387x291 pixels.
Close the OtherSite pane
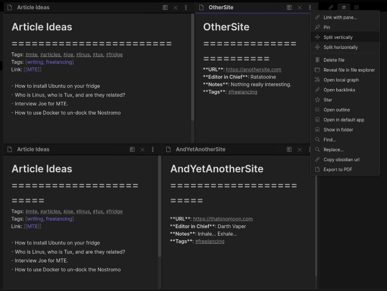tap(300, 8)
